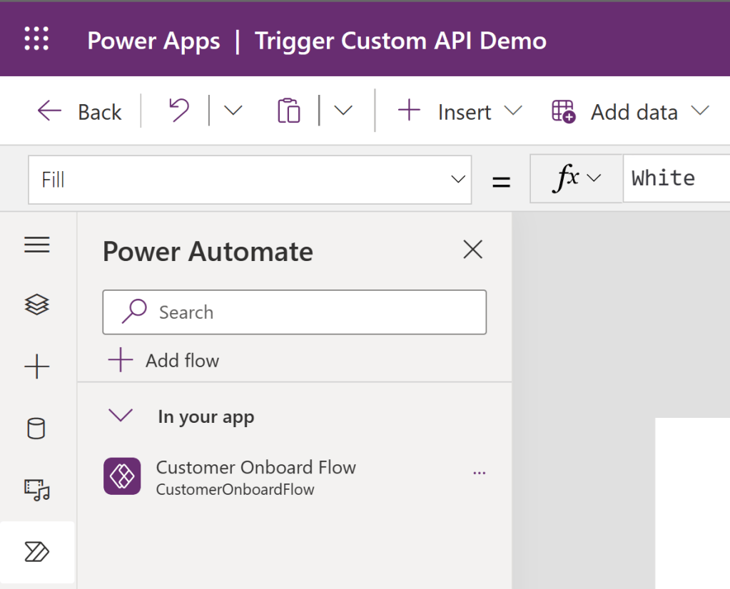The width and height of the screenshot is (730, 589).
Task: Select the Power Automate sidebar icon
Action: [37, 552]
